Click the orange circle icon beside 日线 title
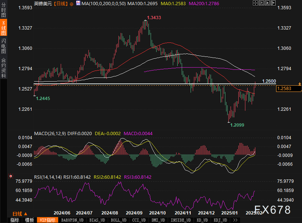Viewport: 302px width, 223px height. pyautogui.click(x=72, y=4)
